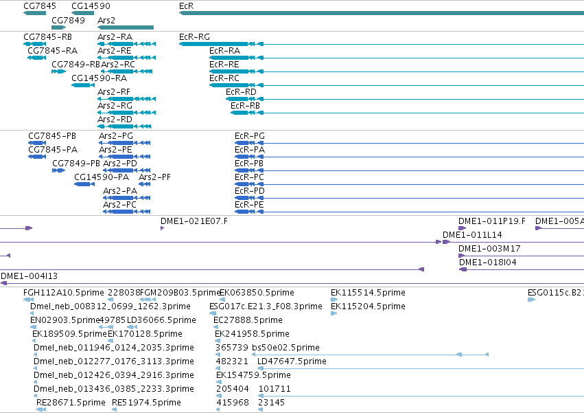Select transcript CG7845-RA label
Screen dimensions: 584x413
tap(53, 51)
